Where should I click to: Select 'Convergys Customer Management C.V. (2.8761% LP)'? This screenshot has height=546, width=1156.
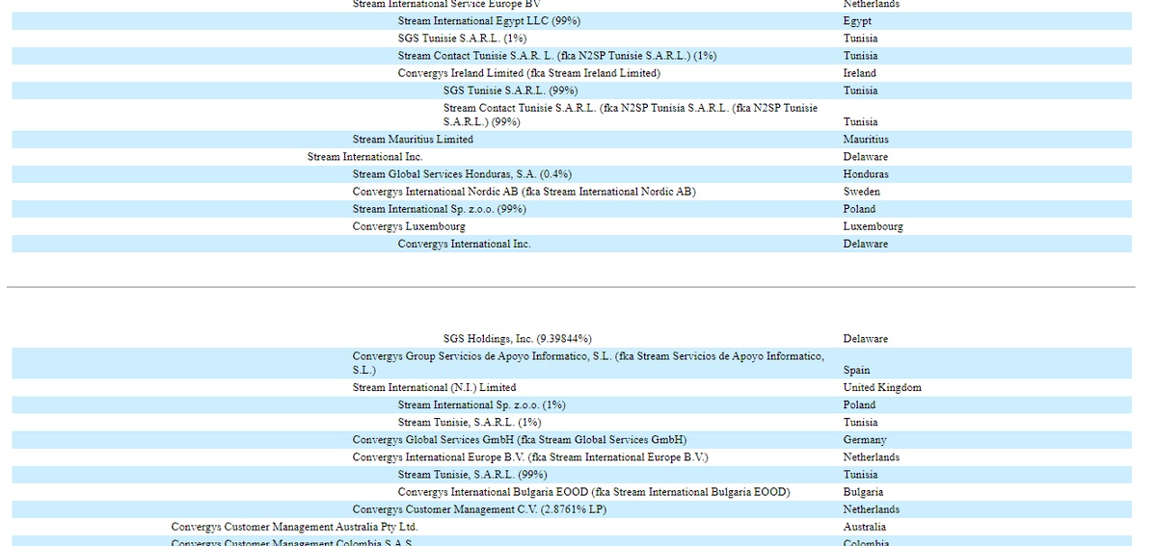coord(479,510)
